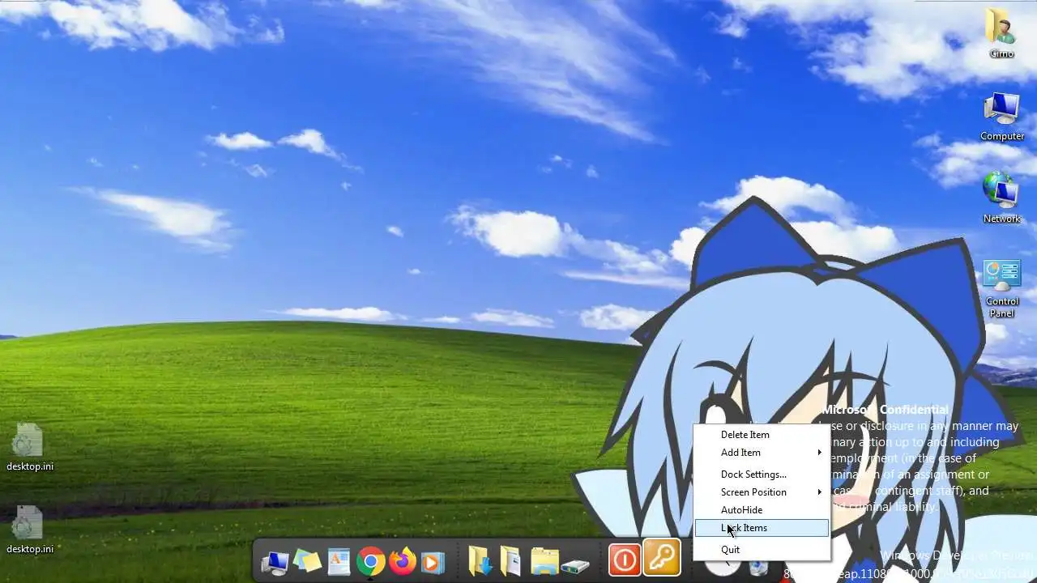Click the red power button in the dock

(x=624, y=560)
